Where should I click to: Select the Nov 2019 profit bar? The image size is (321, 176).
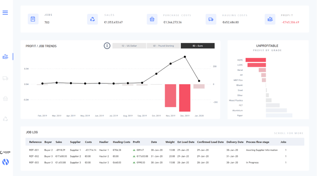coord(171,95)
